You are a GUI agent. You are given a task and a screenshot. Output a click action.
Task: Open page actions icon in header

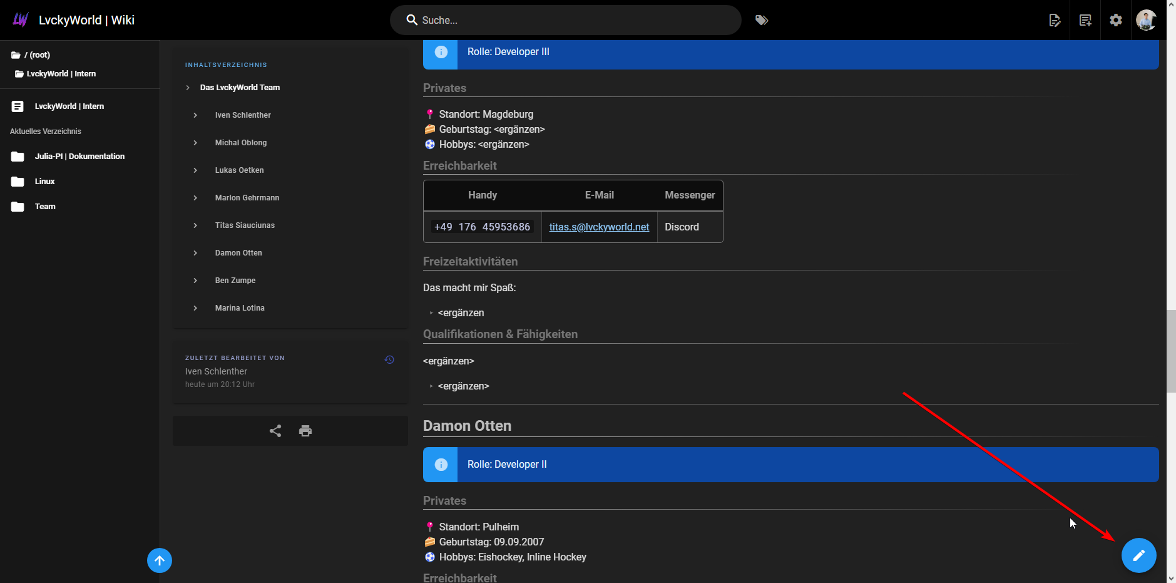pyautogui.click(x=1055, y=20)
